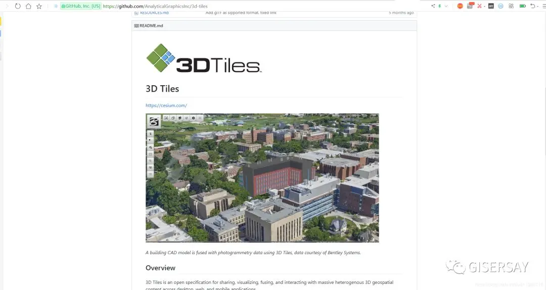Open the 'Add glTF as supported format' commit

[x=241, y=13]
